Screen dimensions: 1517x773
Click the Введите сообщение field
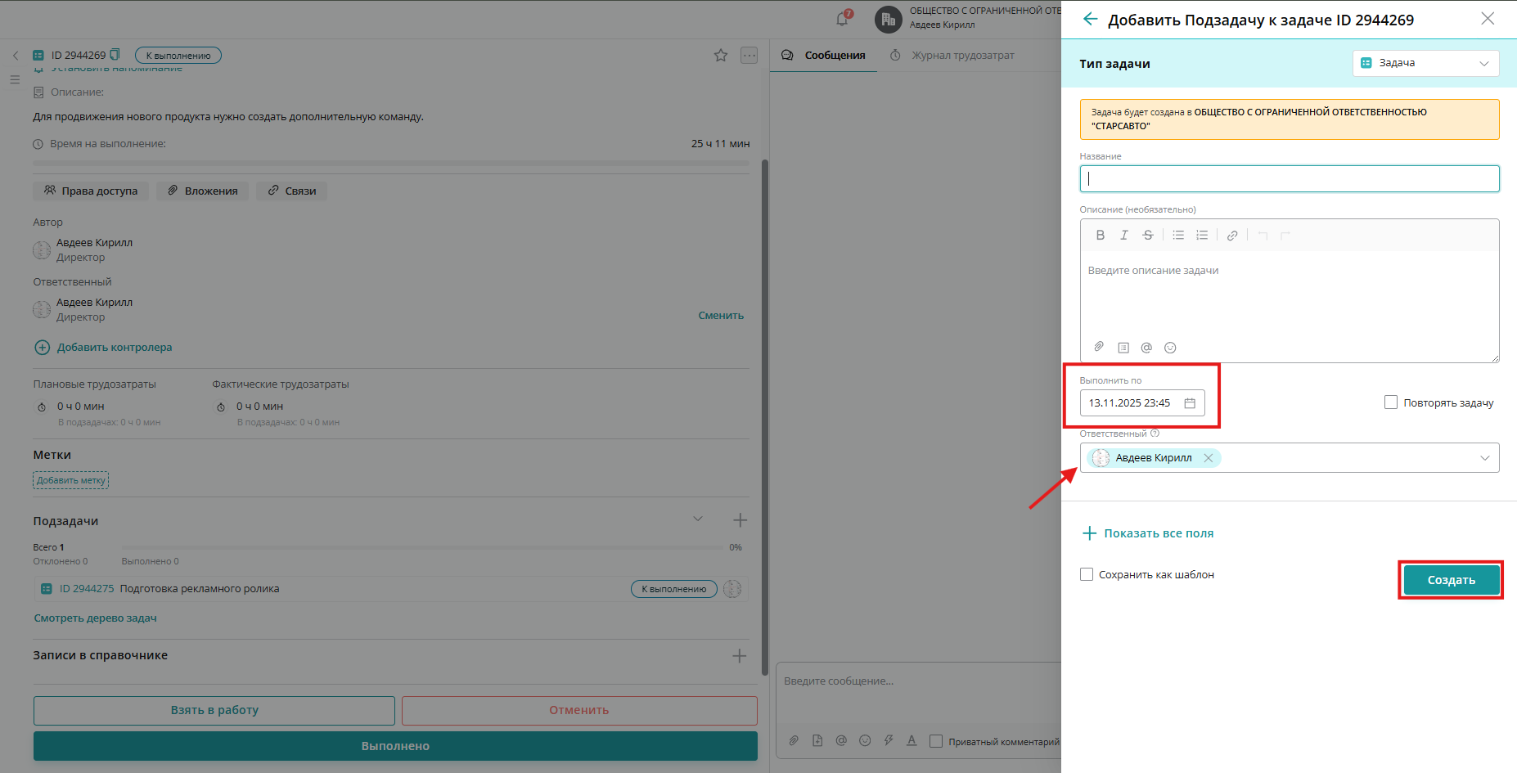[x=918, y=681]
